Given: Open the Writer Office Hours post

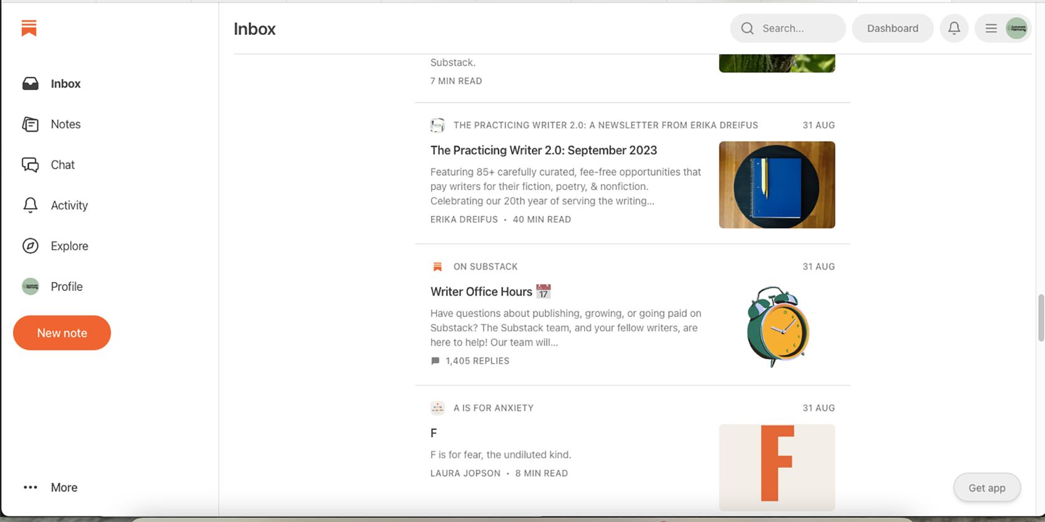Looking at the screenshot, I should 481,291.
